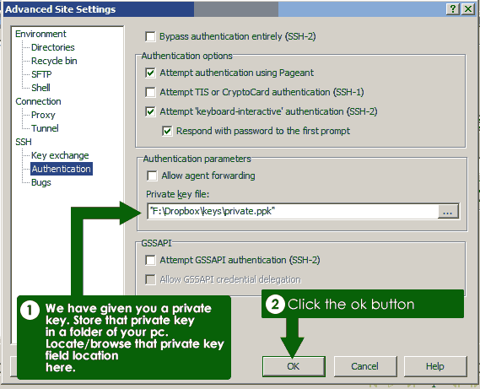Open the Key exchange page
480x389 pixels.
[x=60, y=155]
